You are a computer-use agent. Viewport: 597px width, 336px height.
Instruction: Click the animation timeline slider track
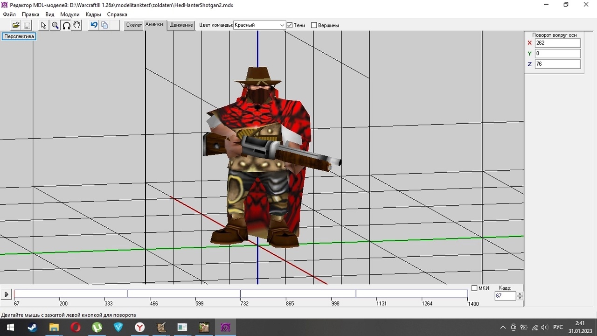click(x=241, y=294)
